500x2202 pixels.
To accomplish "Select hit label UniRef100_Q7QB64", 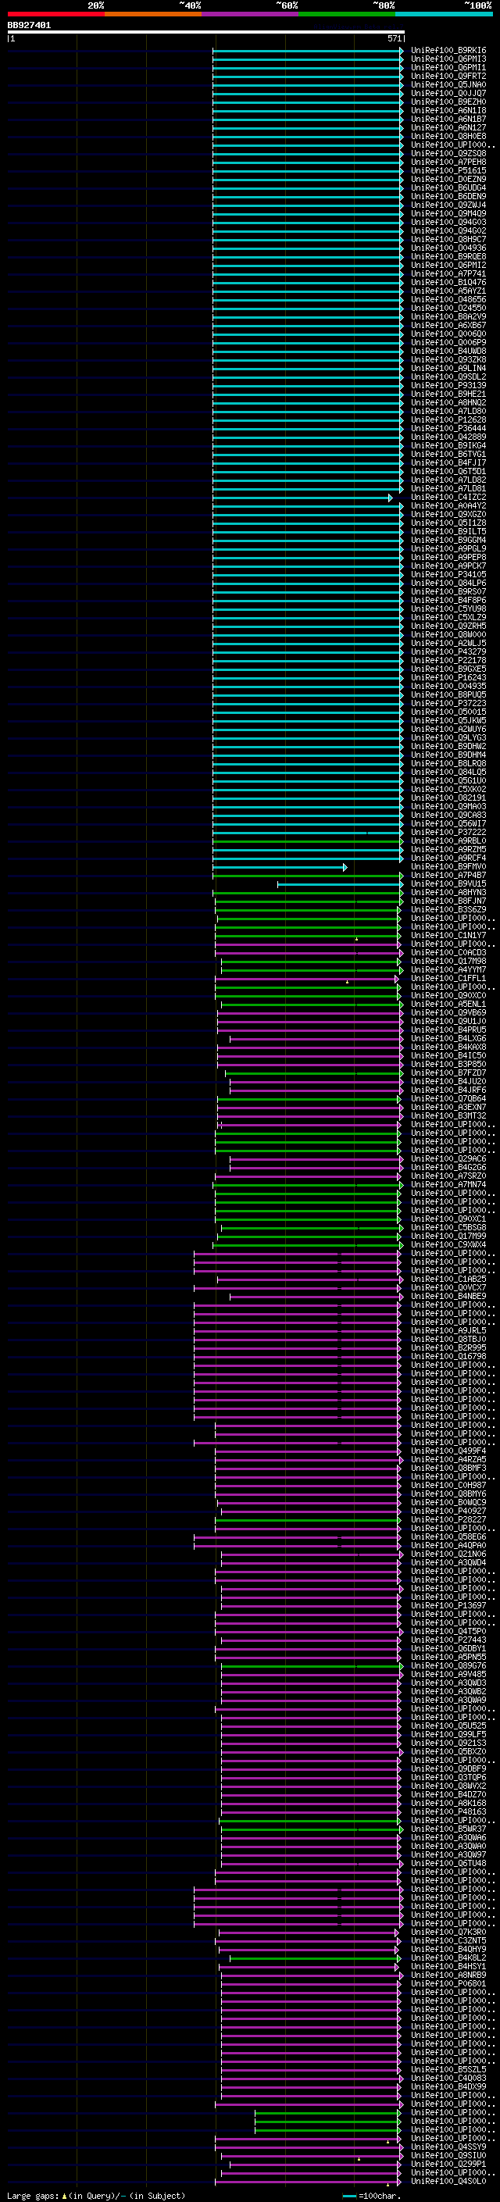I will pyautogui.click(x=448, y=1098).
